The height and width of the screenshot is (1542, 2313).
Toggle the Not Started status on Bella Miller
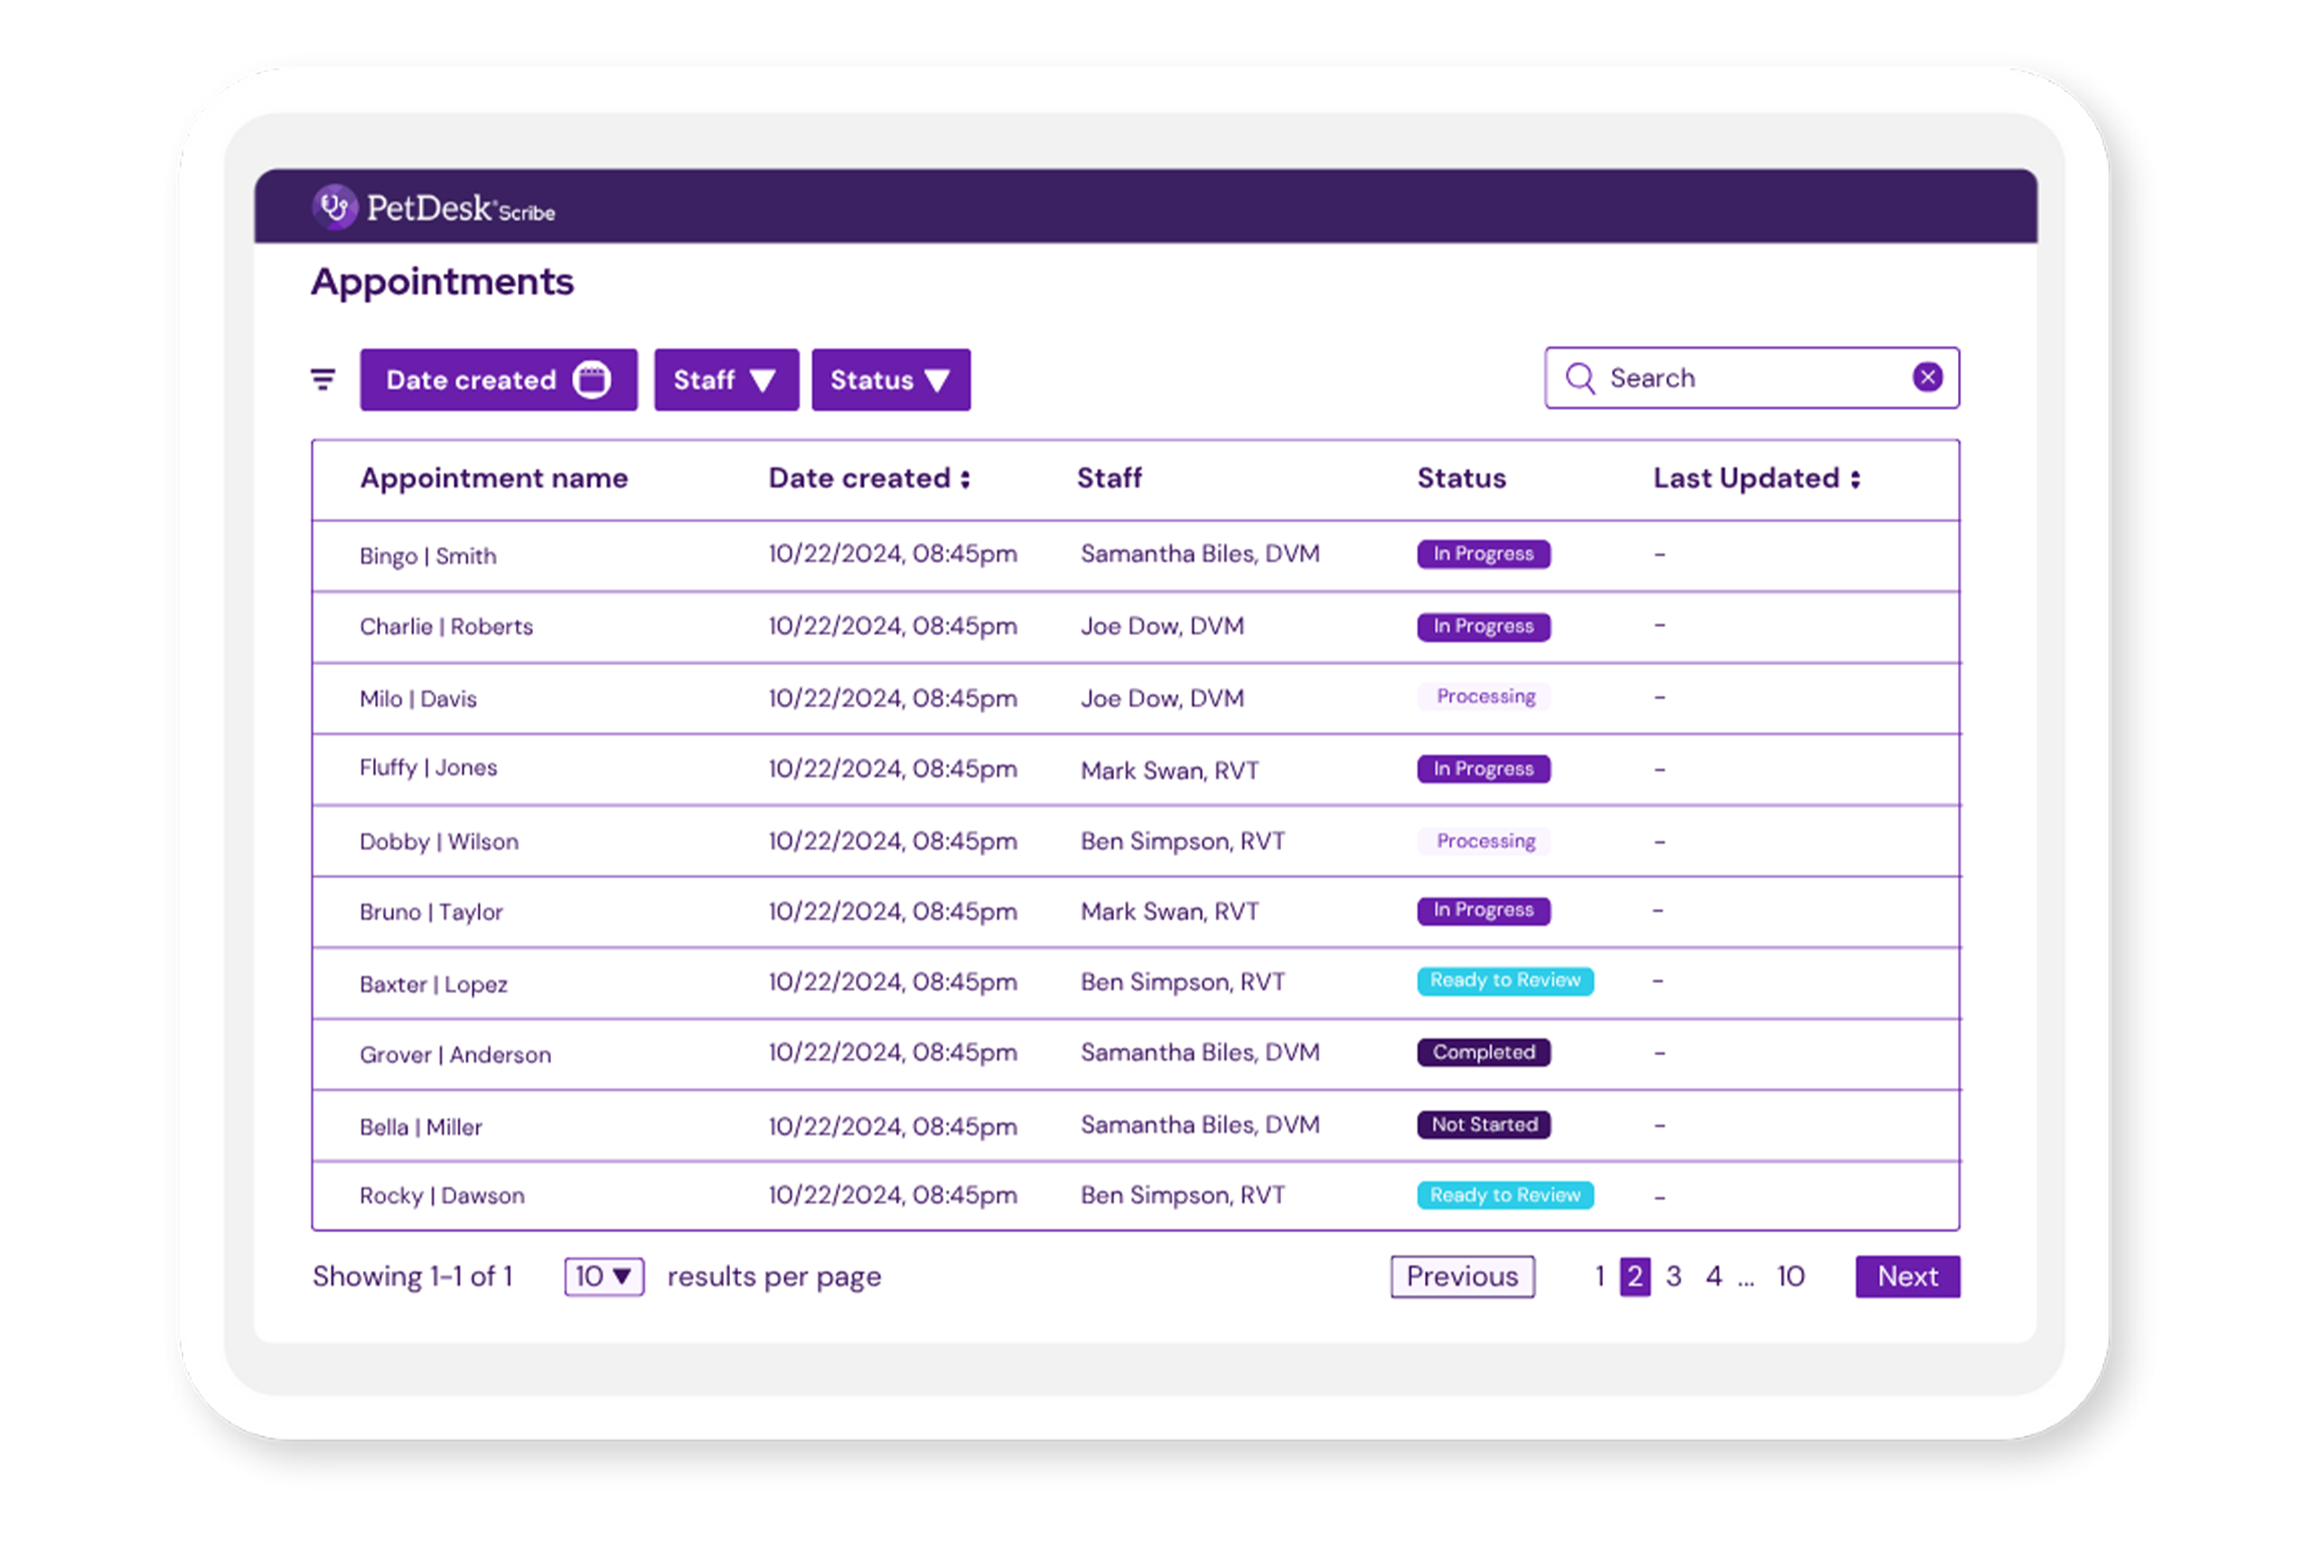[x=1483, y=1124]
